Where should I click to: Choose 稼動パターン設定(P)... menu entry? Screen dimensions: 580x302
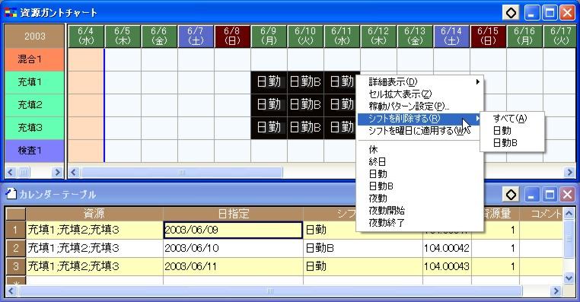click(409, 106)
